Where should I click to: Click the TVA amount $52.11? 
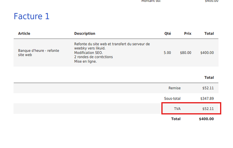[208, 109]
